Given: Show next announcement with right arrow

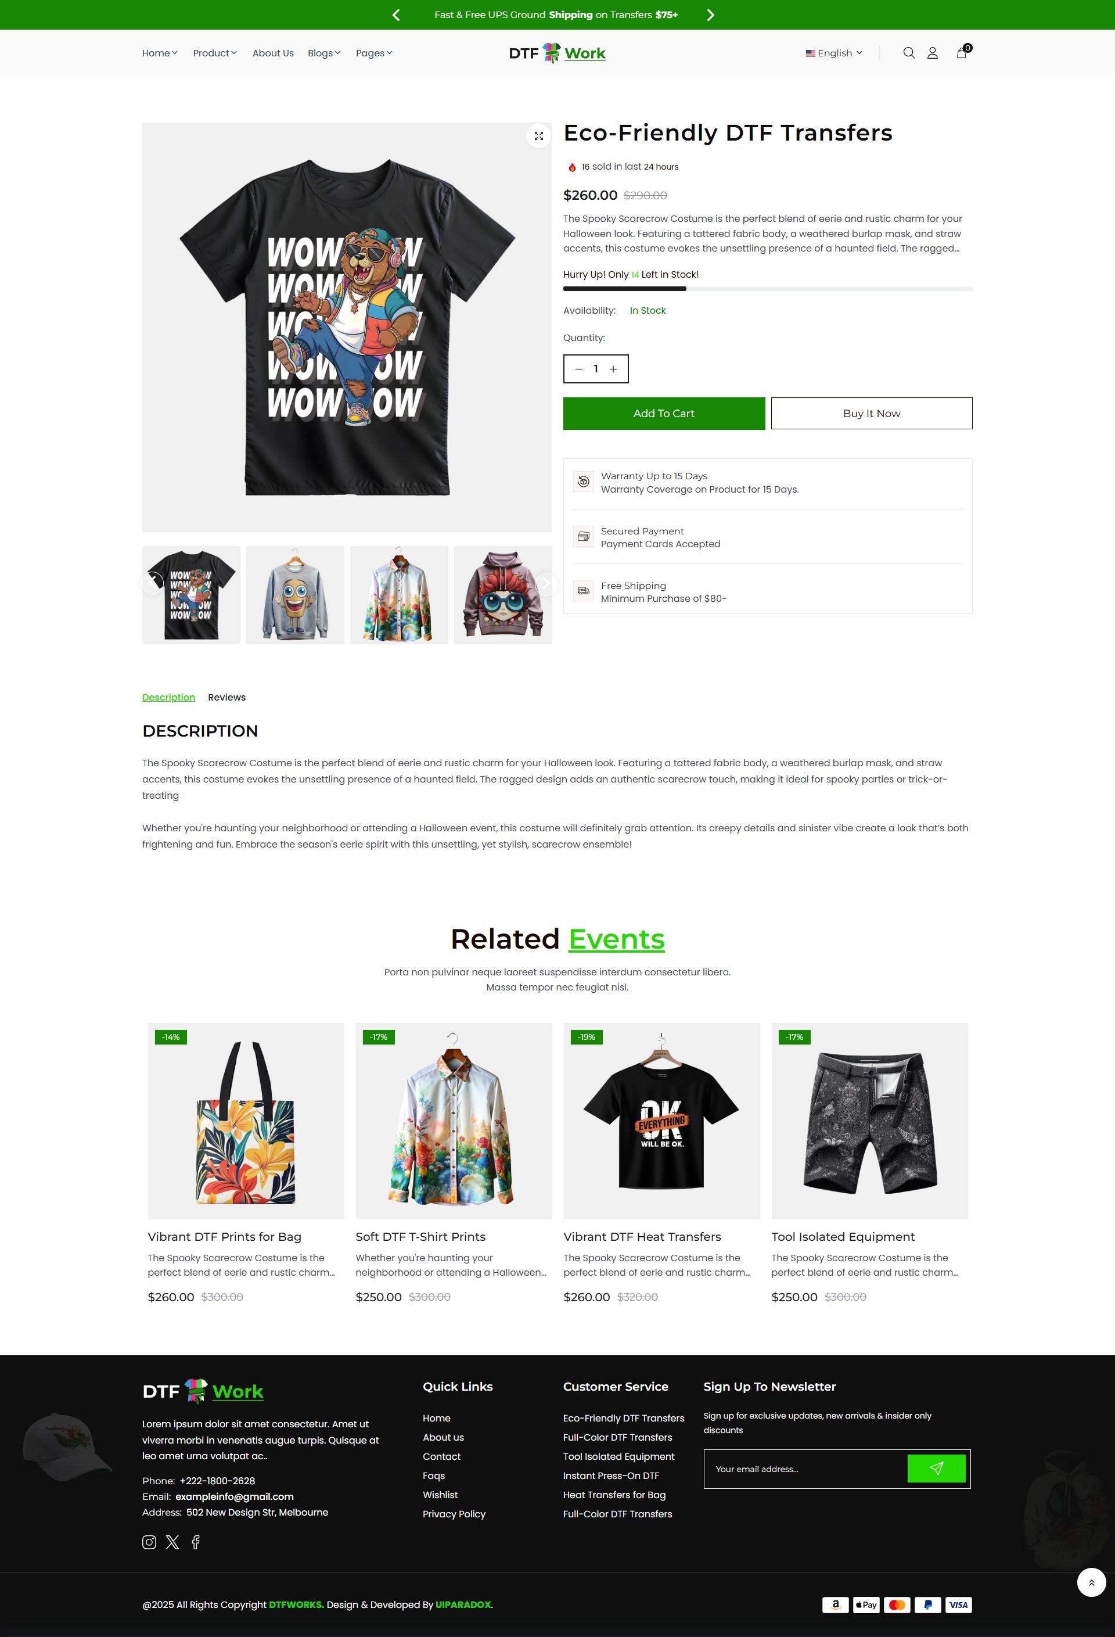Looking at the screenshot, I should tap(711, 15).
